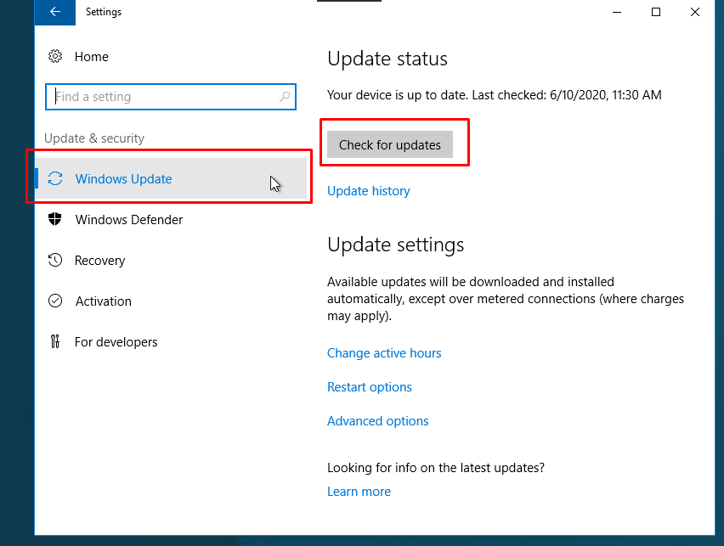Viewport: 724px width, 546px height.
Task: Close the Settings window
Action: tap(695, 12)
